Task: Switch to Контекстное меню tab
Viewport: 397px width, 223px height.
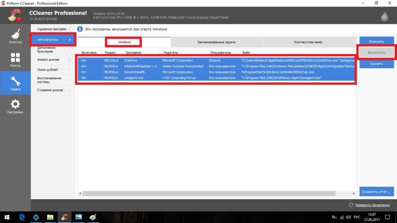Action: (308, 42)
